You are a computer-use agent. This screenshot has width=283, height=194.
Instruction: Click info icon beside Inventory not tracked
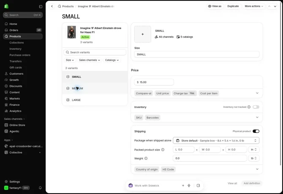249,107
